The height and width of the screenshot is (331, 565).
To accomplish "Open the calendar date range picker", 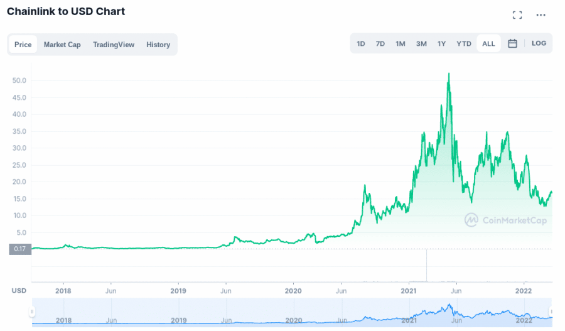I will pos(512,43).
